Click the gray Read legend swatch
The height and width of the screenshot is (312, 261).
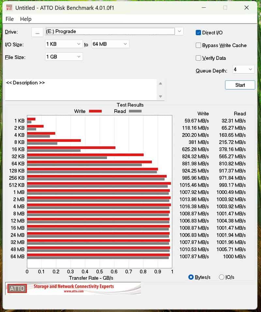pos(135,111)
